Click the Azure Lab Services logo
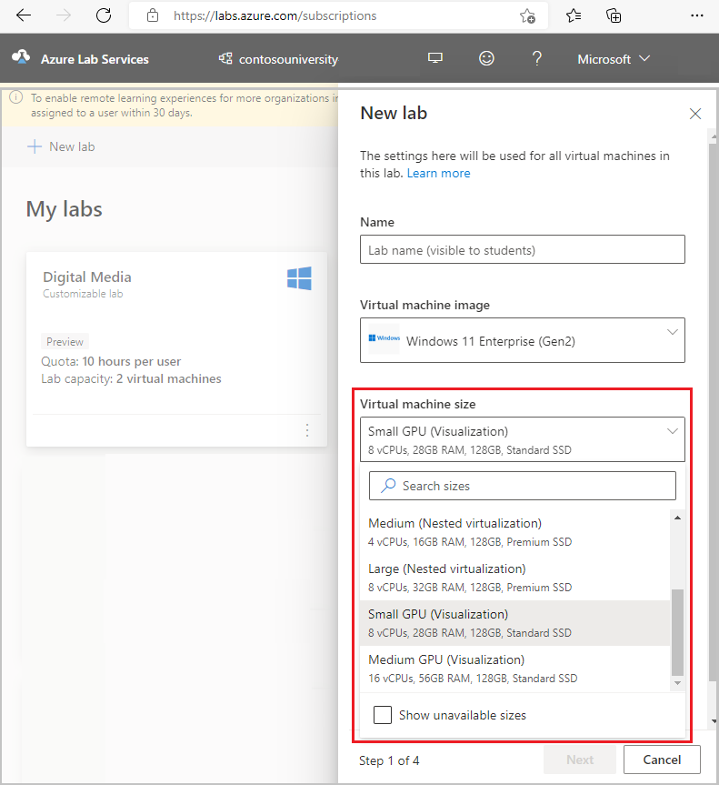 click(x=21, y=57)
